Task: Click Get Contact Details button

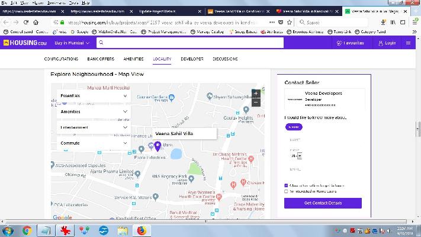Action: 323,203
